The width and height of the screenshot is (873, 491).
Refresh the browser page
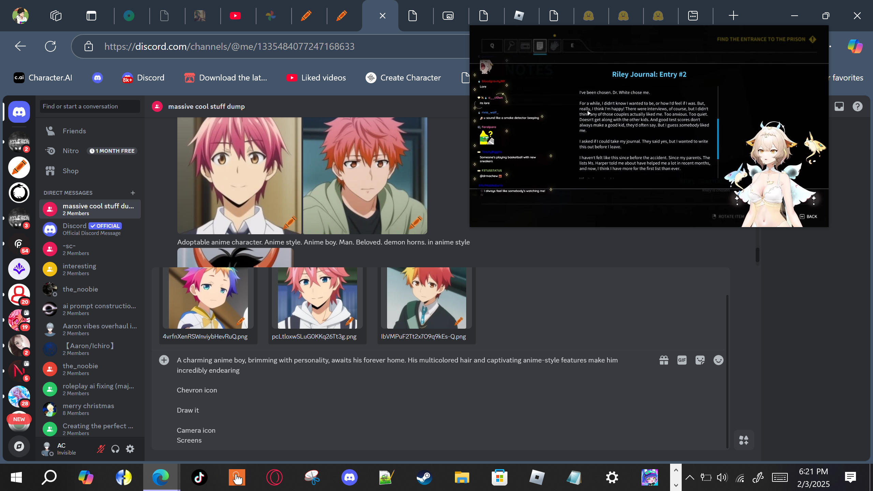(50, 46)
